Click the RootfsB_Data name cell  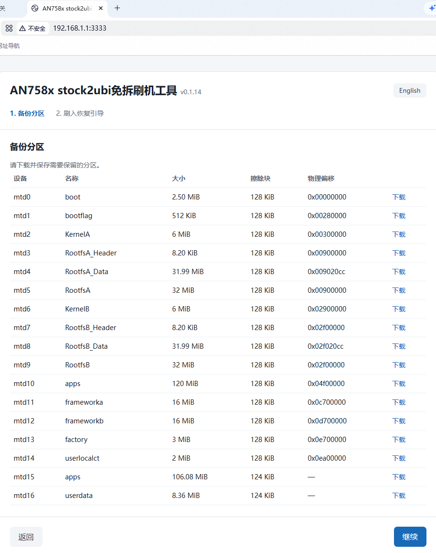(86, 347)
